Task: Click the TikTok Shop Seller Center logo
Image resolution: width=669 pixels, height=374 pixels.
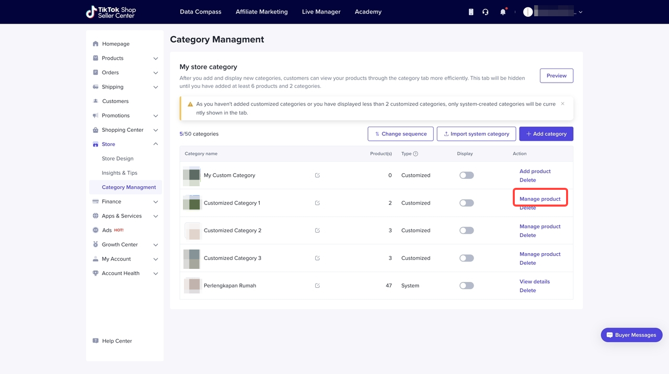Action: pyautogui.click(x=110, y=12)
